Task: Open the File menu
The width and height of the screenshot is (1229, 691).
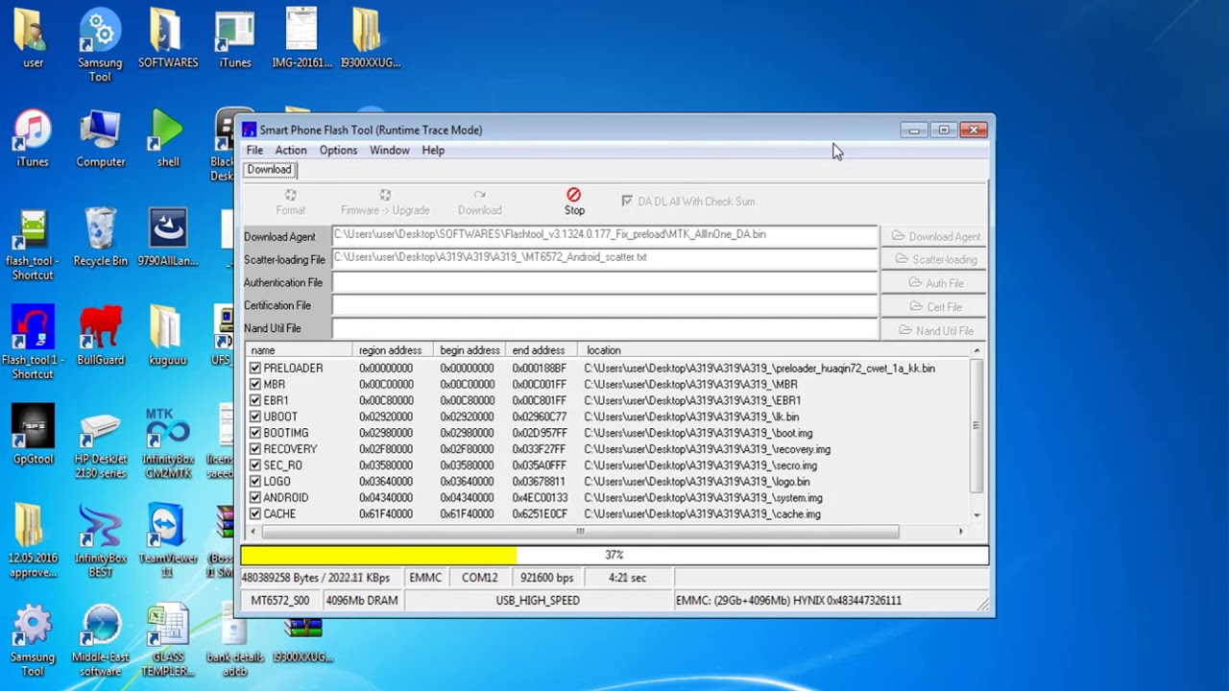Action: [x=254, y=151]
